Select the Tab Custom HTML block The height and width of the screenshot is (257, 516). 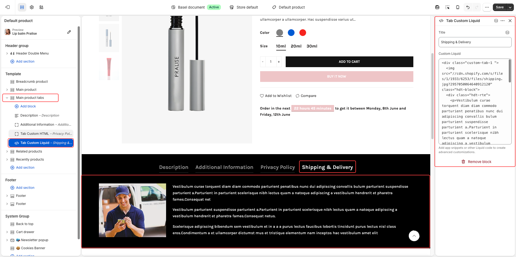tap(41, 134)
